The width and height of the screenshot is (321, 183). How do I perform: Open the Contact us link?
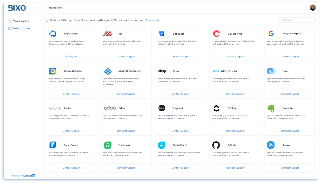(152, 20)
